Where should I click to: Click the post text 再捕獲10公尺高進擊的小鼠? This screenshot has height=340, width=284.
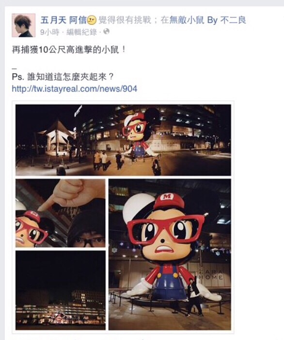tap(69, 50)
